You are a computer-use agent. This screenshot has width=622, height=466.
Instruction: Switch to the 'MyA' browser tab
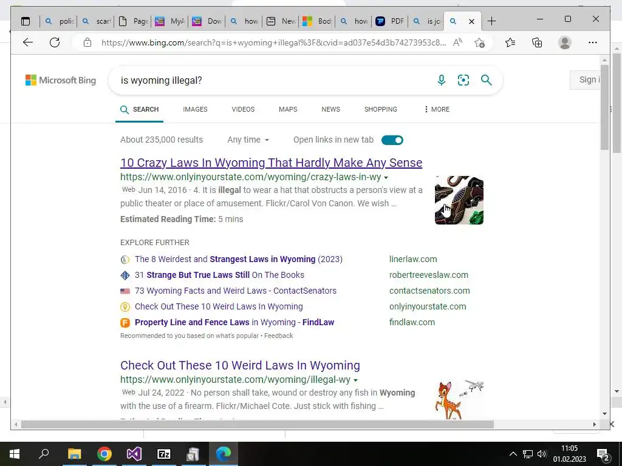171,21
